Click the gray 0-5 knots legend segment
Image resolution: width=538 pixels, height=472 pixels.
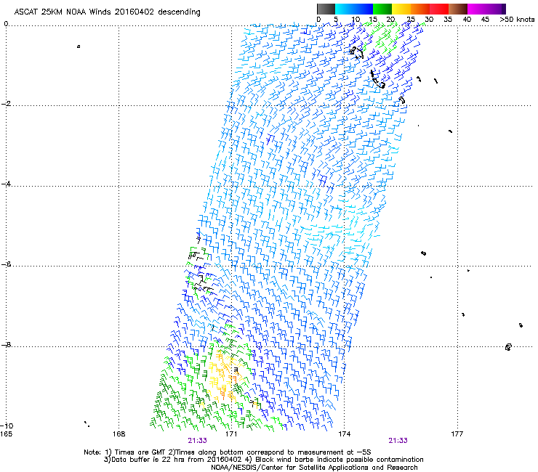click(x=326, y=9)
